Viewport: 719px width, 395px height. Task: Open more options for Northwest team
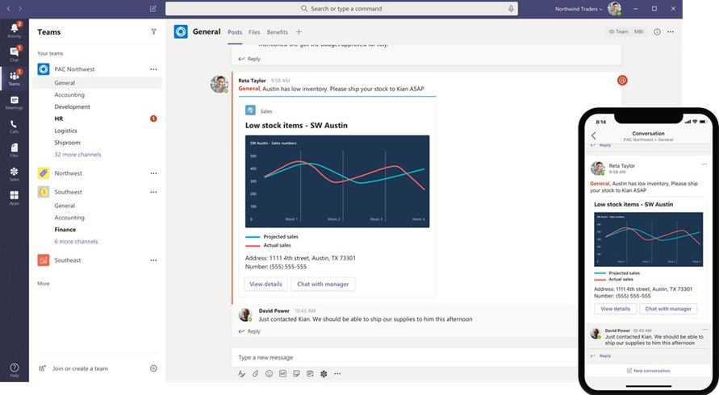(x=153, y=173)
